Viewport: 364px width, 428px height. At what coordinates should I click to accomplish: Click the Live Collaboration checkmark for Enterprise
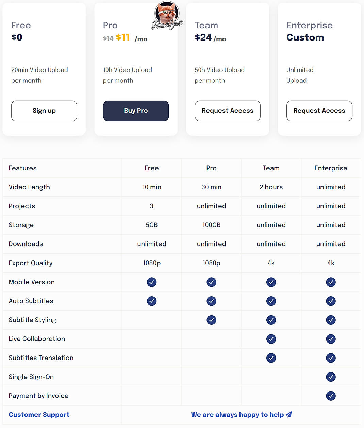coord(331,339)
